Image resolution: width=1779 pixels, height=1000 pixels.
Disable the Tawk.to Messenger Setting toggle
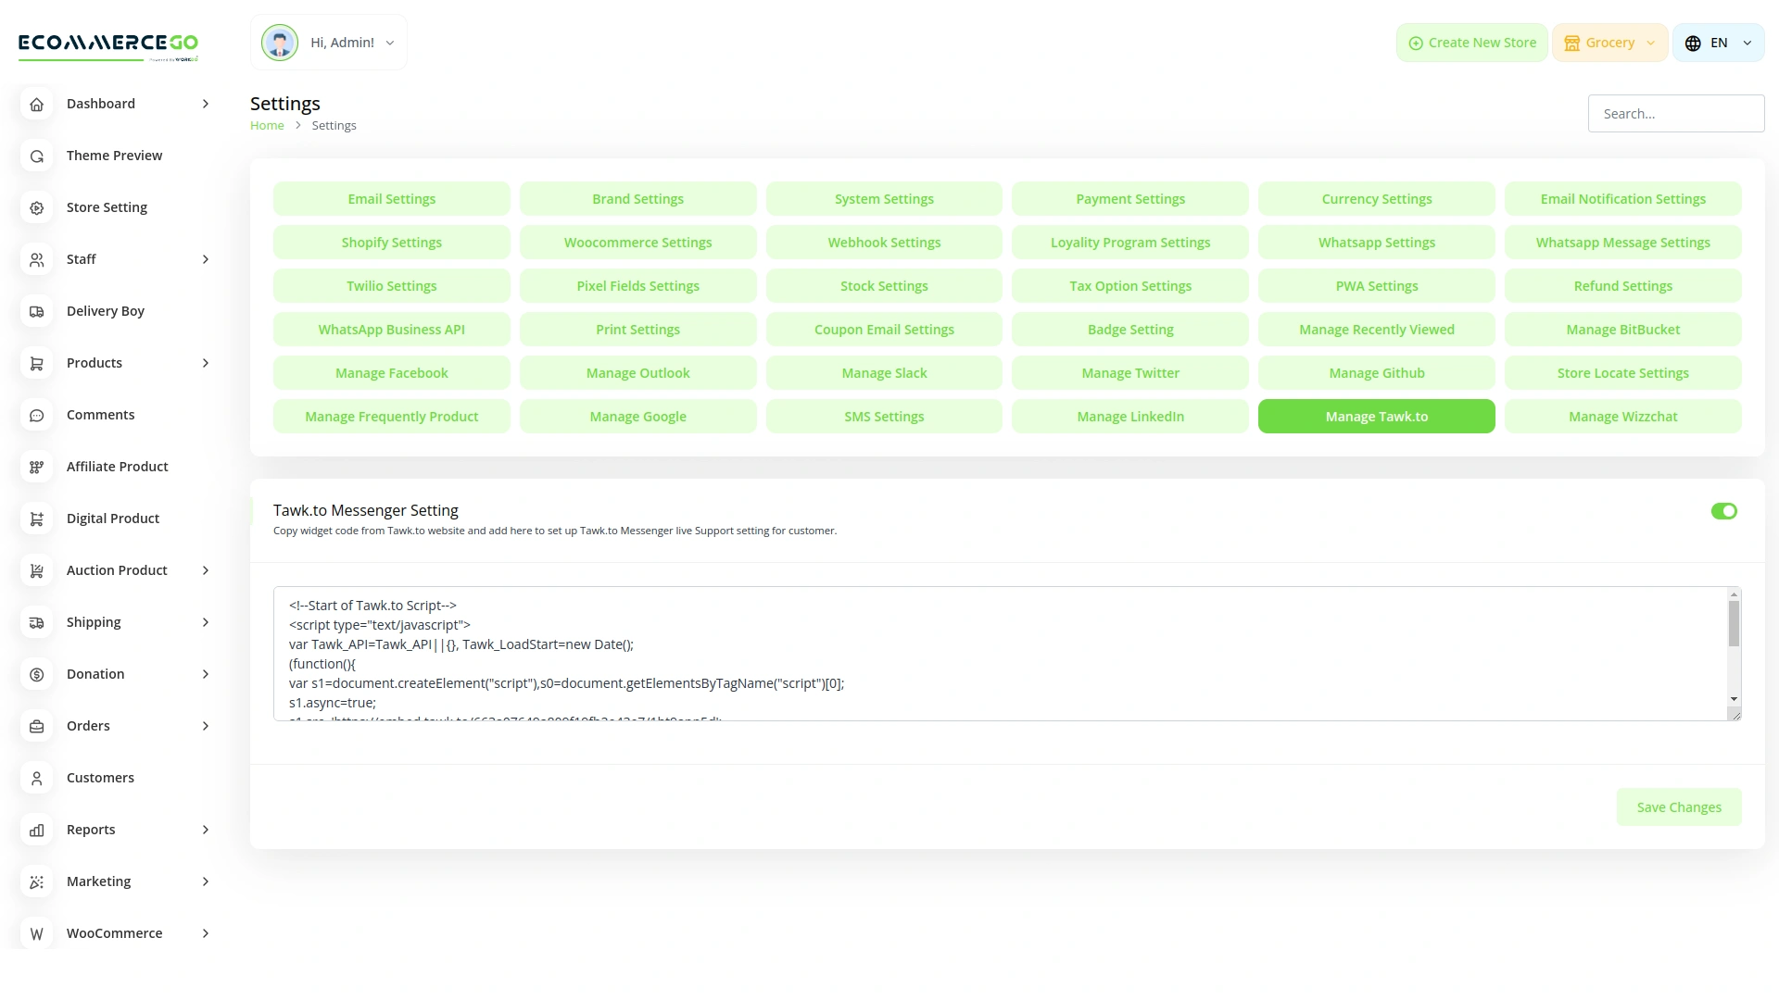pos(1723,510)
